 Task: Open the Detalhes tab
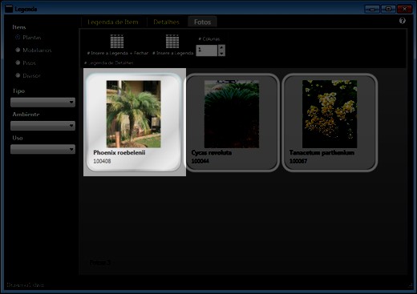pyautogui.click(x=166, y=22)
